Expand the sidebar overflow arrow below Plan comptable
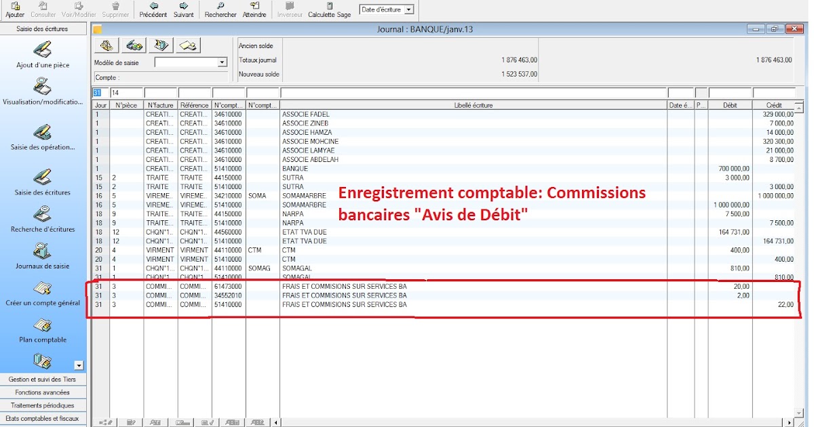Screen dimensions: 814x427 coord(80,367)
